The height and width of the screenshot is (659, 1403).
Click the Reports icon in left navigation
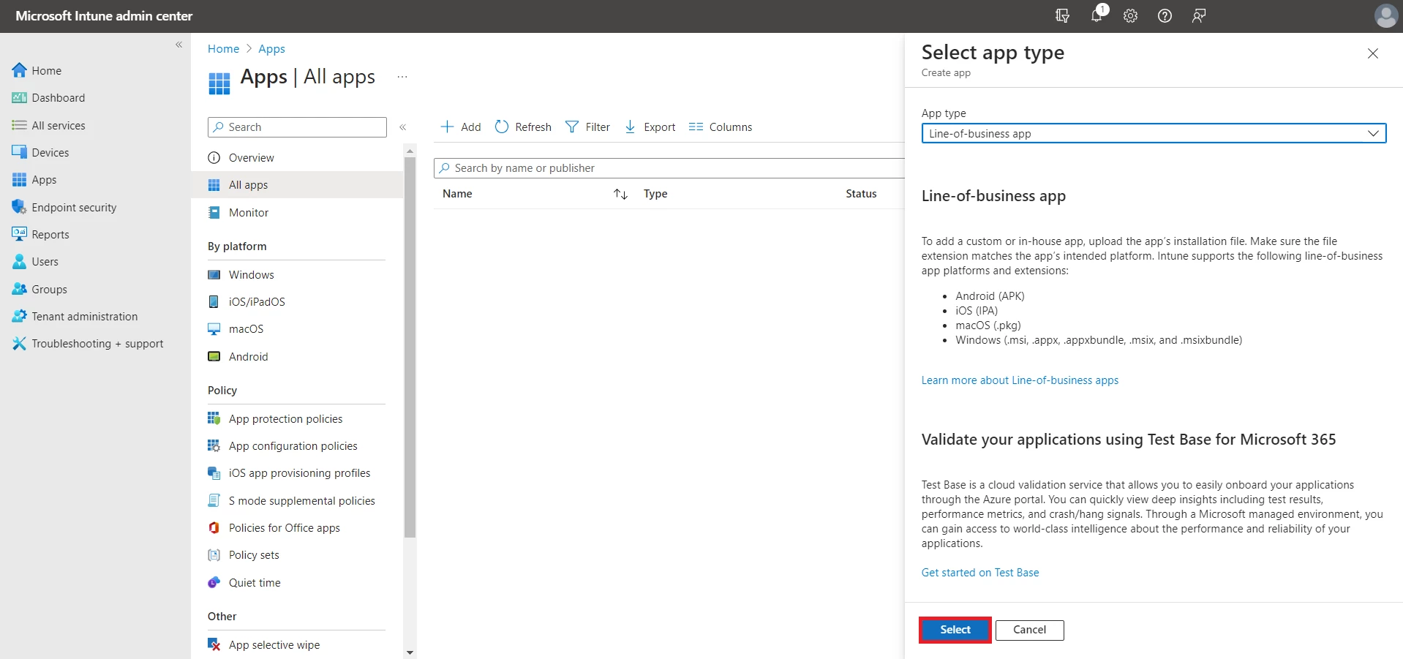click(x=20, y=234)
